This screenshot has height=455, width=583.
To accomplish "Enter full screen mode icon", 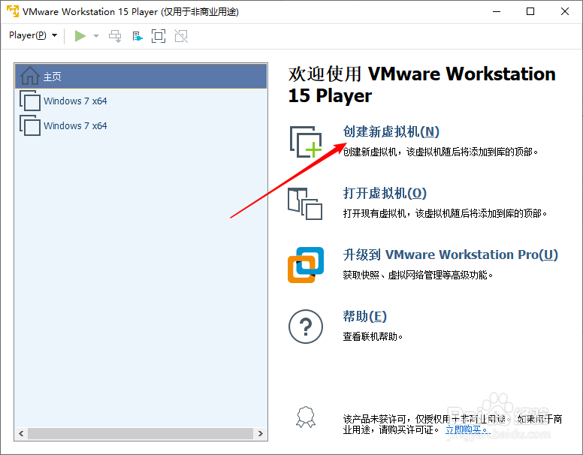I will [x=159, y=36].
